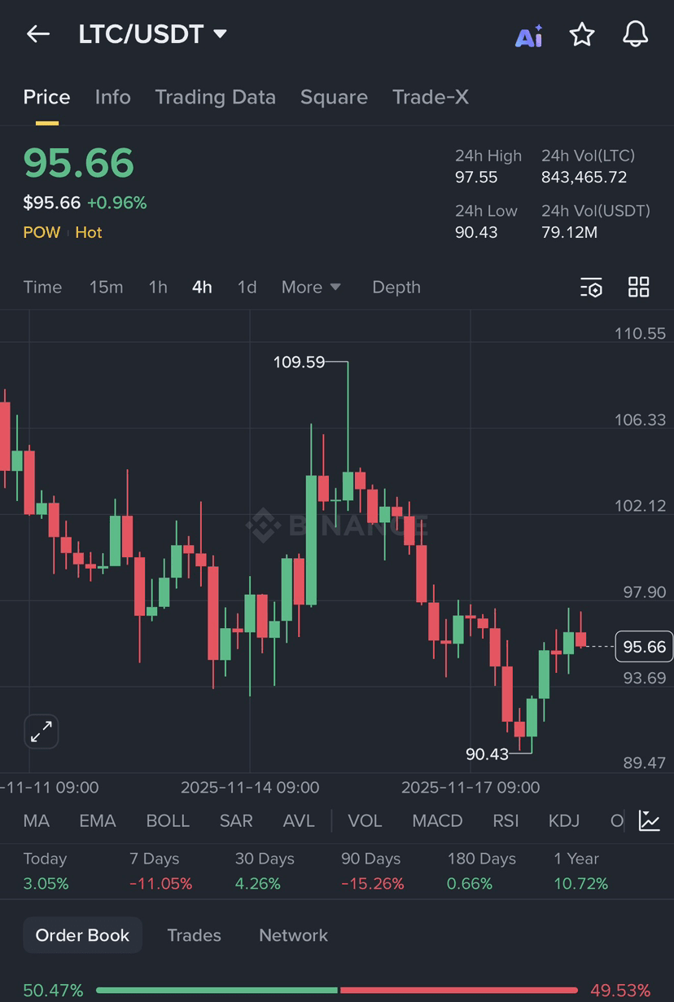Viewport: 674px width, 1002px height.
Task: Open the four-square grid layout icon
Action: click(x=639, y=287)
